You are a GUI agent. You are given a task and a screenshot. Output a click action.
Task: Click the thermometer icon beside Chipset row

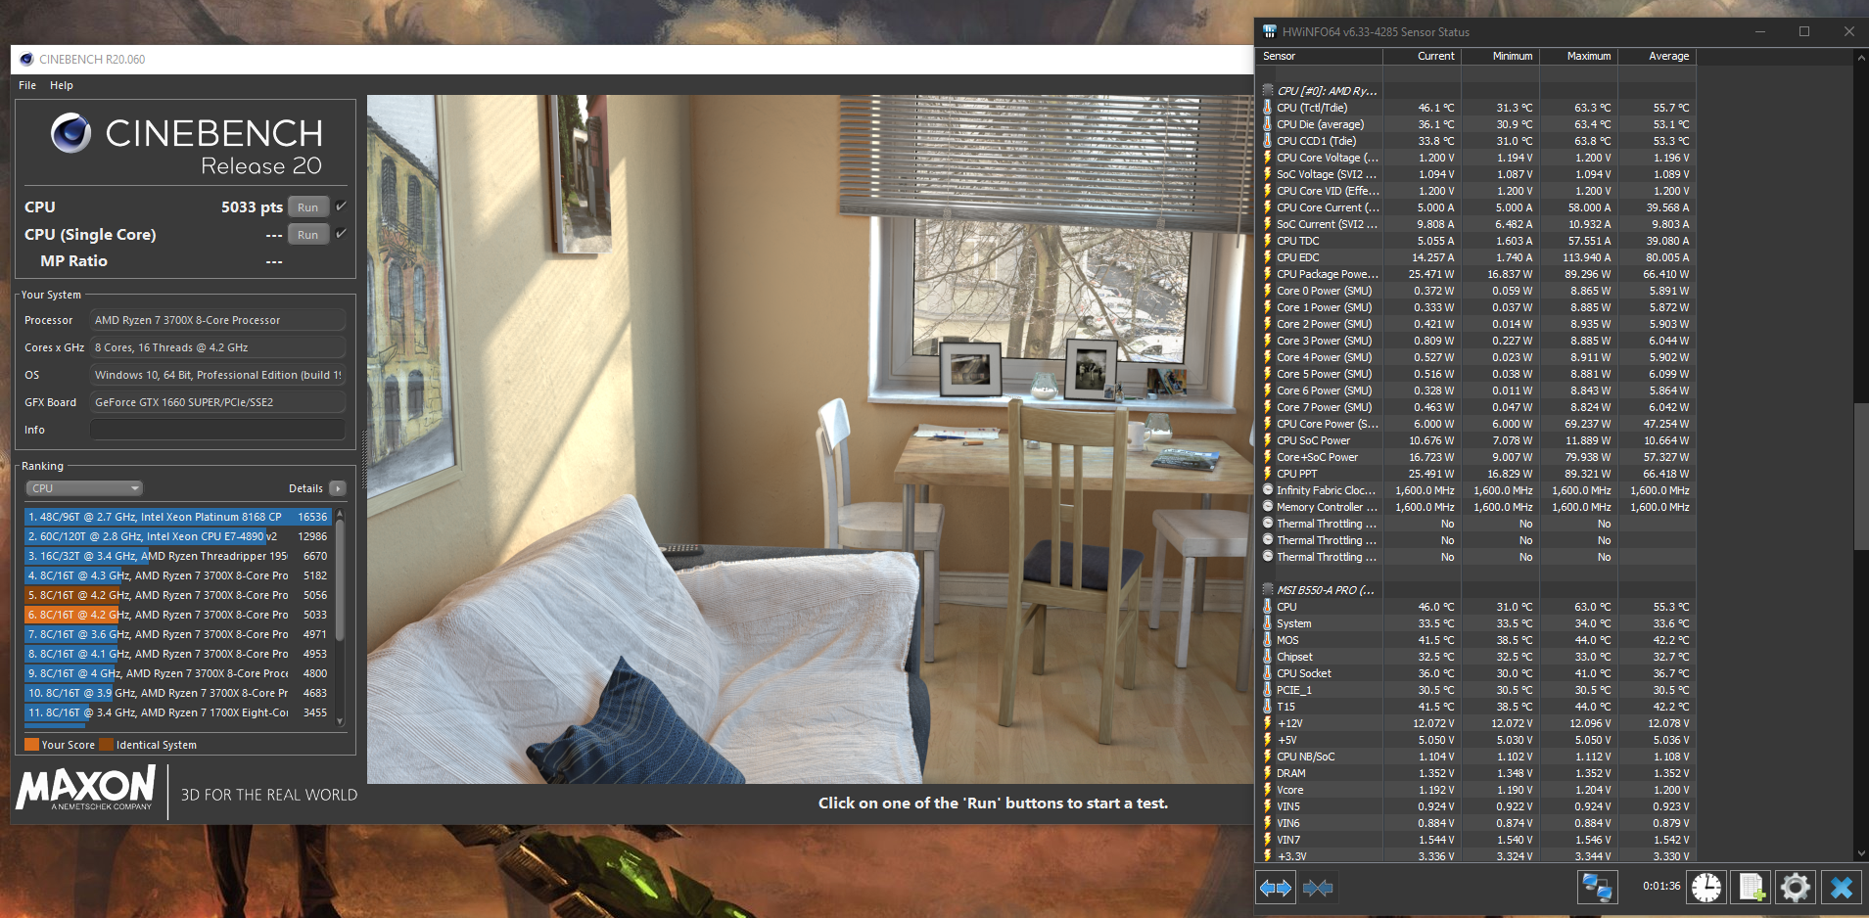(1268, 657)
